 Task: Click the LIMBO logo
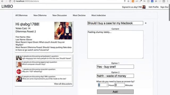tap(7, 6)
